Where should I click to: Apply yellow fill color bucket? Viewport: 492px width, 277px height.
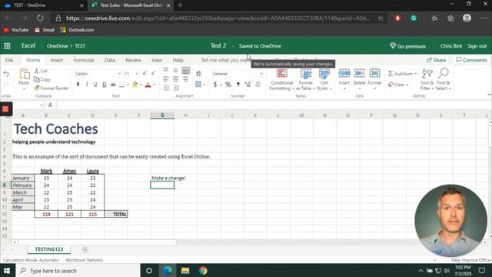coord(135,84)
